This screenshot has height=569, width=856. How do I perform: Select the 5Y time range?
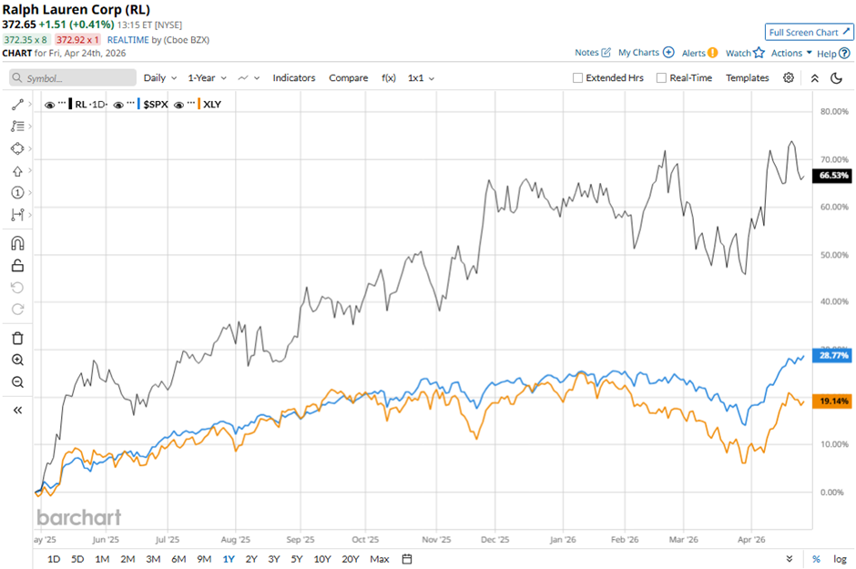297,559
